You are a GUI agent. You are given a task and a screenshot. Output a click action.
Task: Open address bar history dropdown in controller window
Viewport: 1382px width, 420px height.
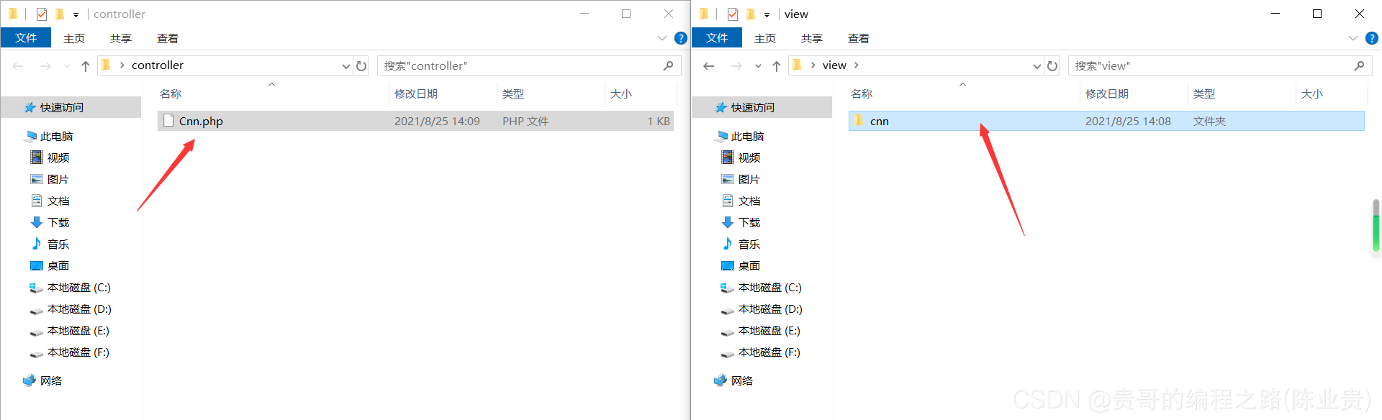tap(345, 66)
